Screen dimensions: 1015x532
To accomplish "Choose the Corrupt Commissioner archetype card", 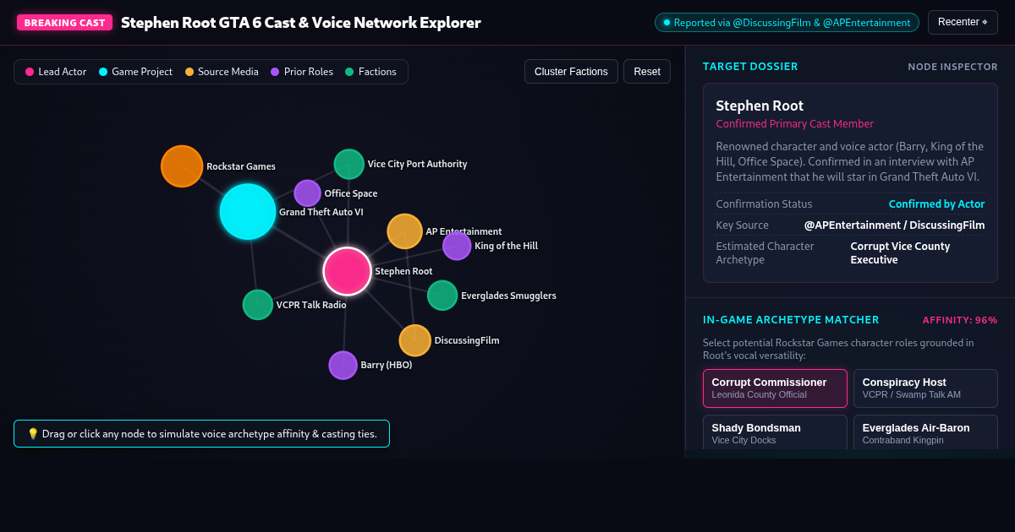I will point(775,388).
